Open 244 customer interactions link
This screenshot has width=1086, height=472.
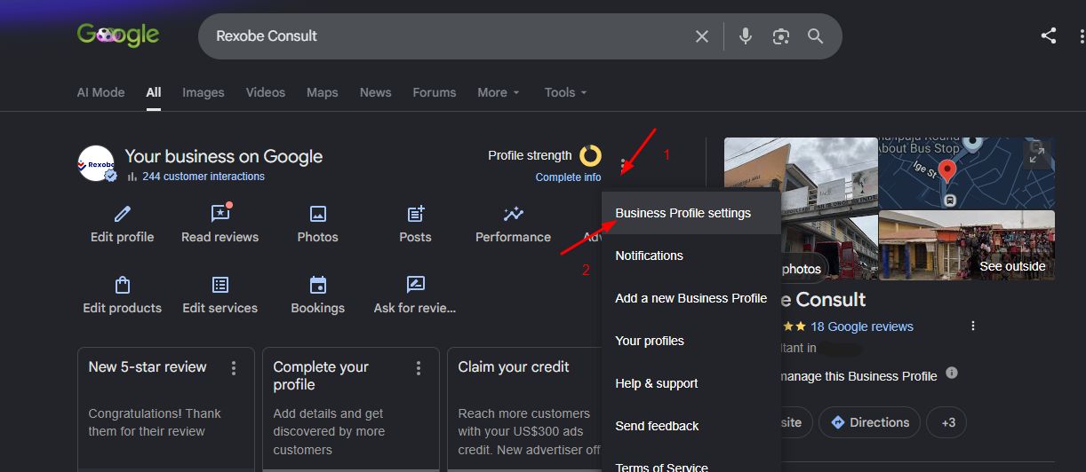[204, 177]
